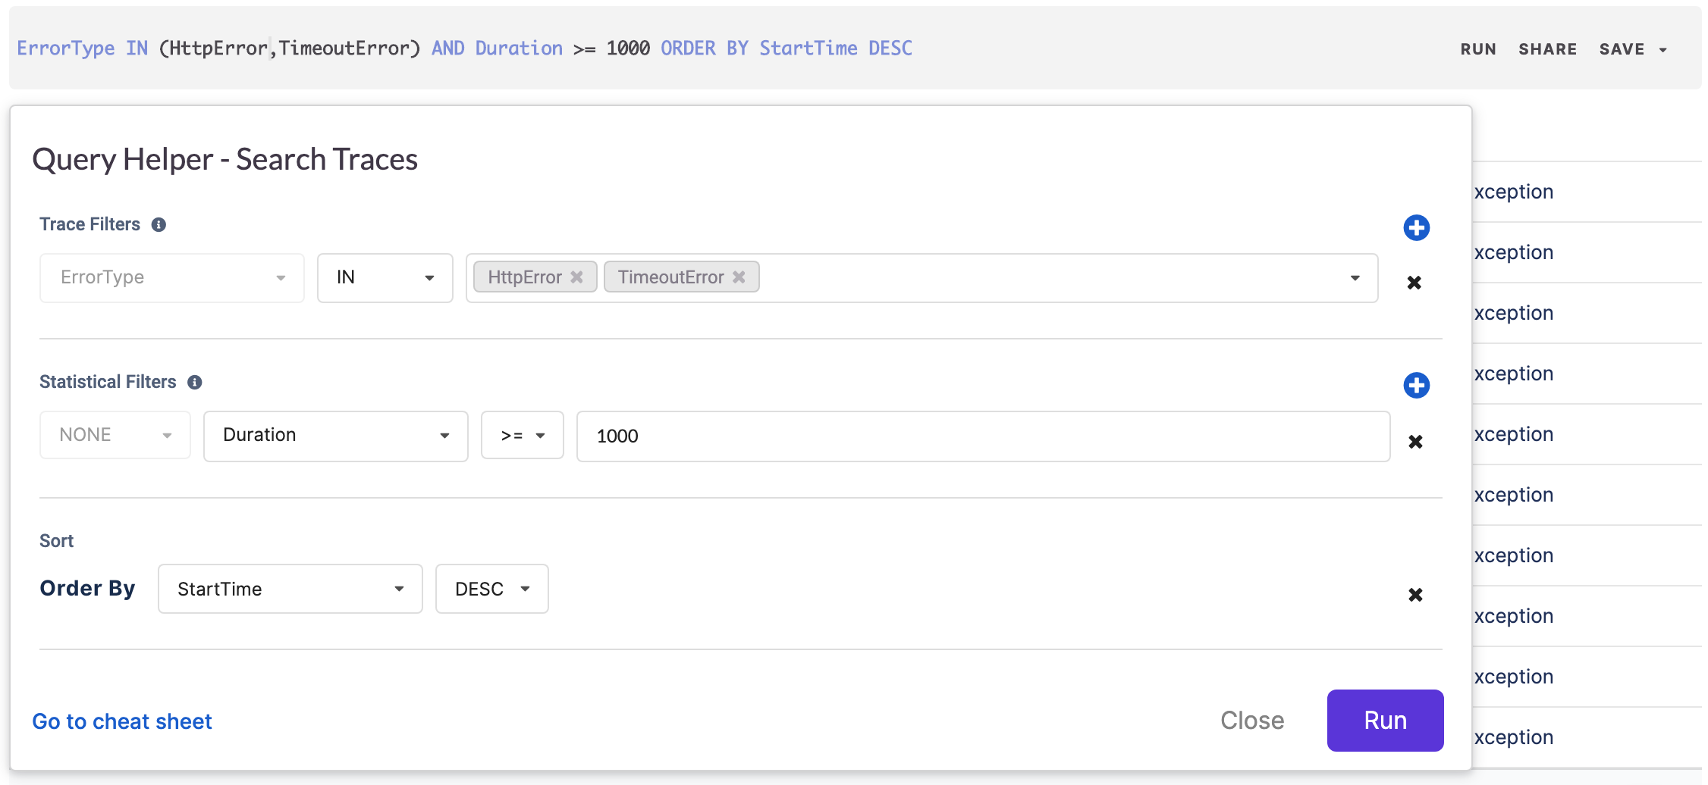Image resolution: width=1708 pixels, height=785 pixels.
Task: Show info for Statistical Filters
Action: tap(195, 383)
